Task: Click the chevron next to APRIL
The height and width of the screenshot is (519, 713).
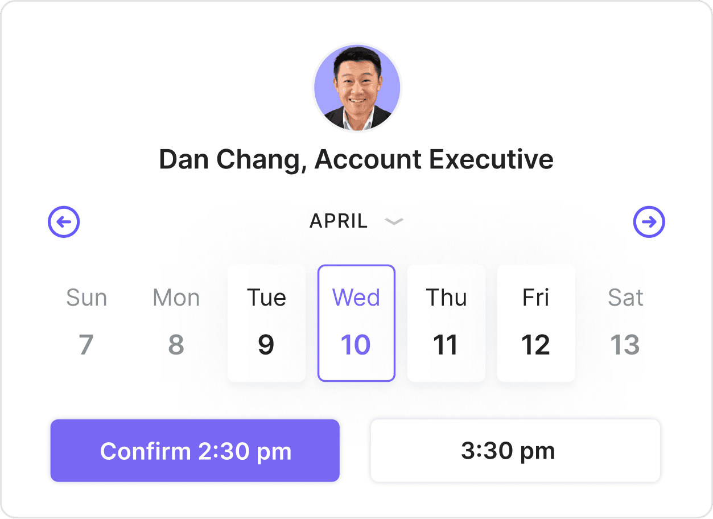Action: (x=394, y=221)
